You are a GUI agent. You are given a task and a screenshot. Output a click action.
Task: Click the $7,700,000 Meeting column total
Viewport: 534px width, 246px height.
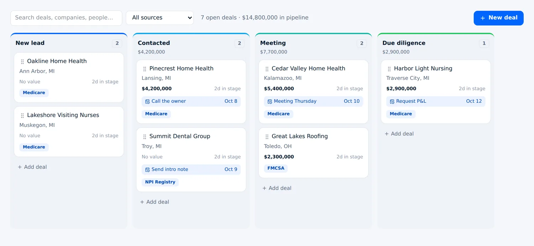tap(274, 52)
